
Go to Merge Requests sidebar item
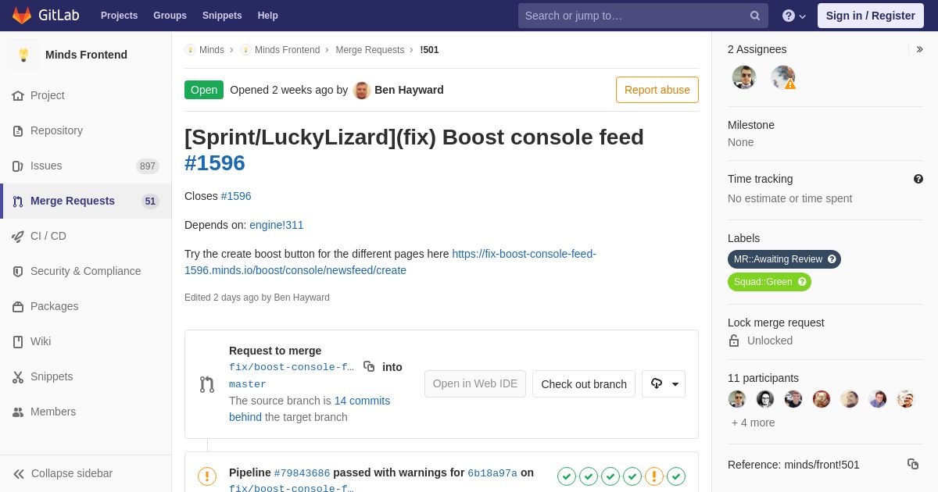tap(86, 201)
